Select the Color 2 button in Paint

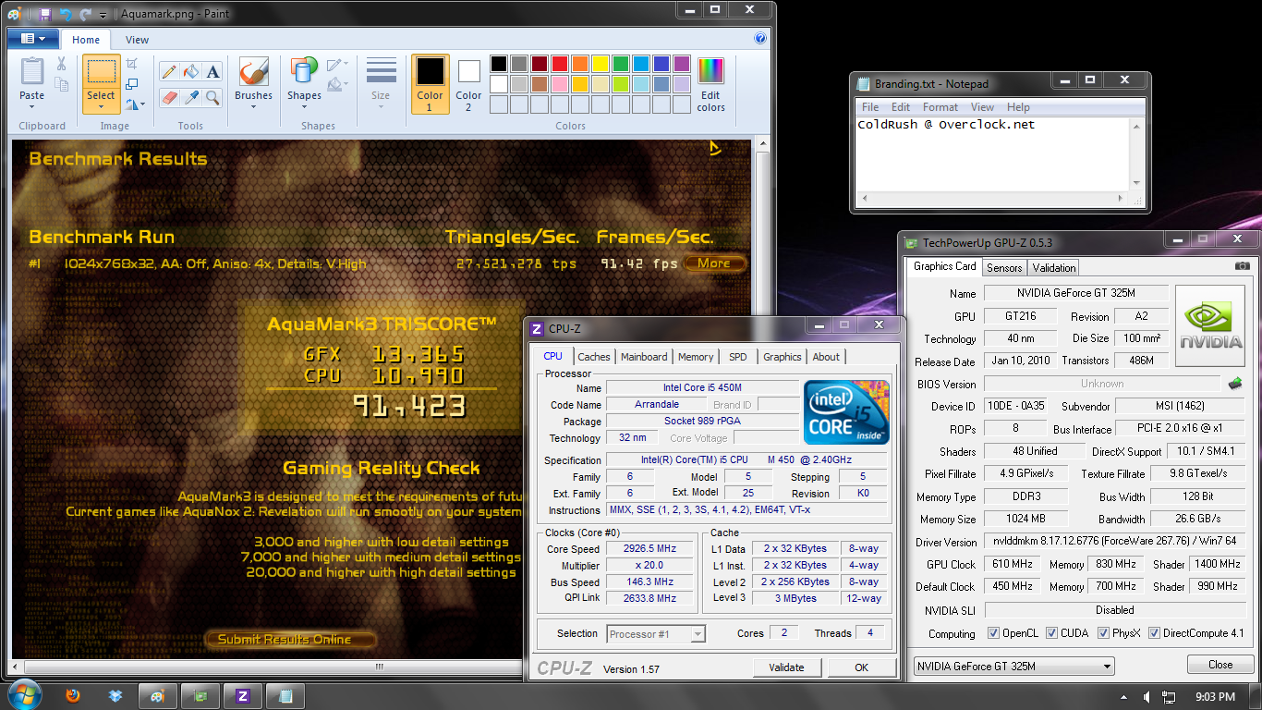coord(468,84)
